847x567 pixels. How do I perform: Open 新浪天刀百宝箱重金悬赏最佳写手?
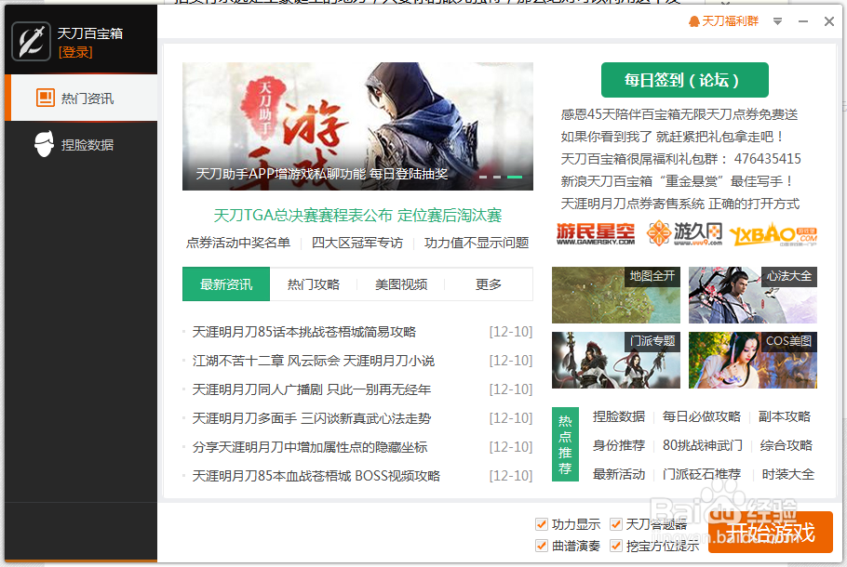678,181
